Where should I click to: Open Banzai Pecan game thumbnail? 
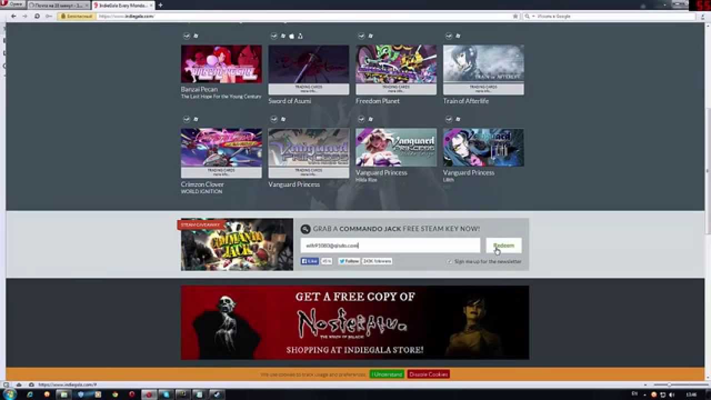click(221, 64)
